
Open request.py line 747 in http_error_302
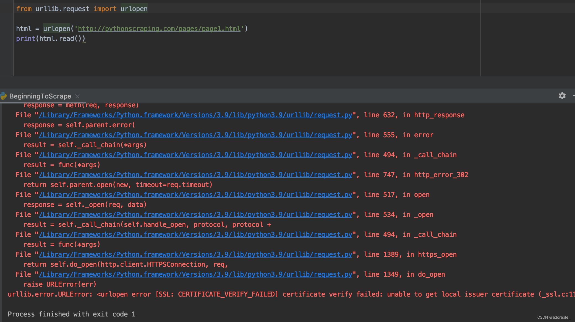tap(195, 175)
